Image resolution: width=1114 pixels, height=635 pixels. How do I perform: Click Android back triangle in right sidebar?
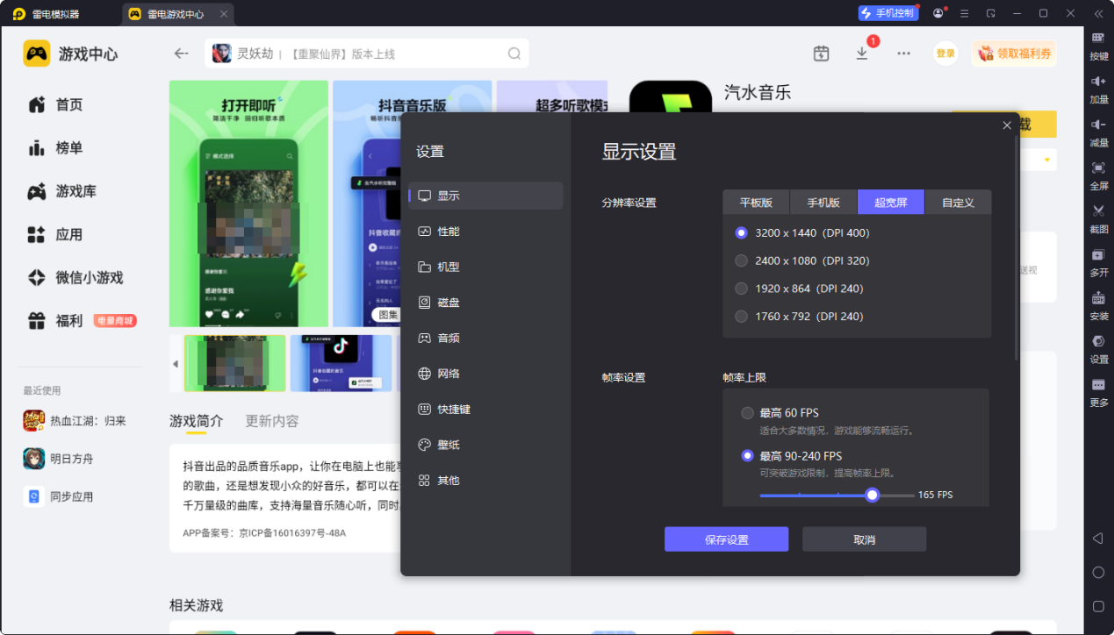1097,538
